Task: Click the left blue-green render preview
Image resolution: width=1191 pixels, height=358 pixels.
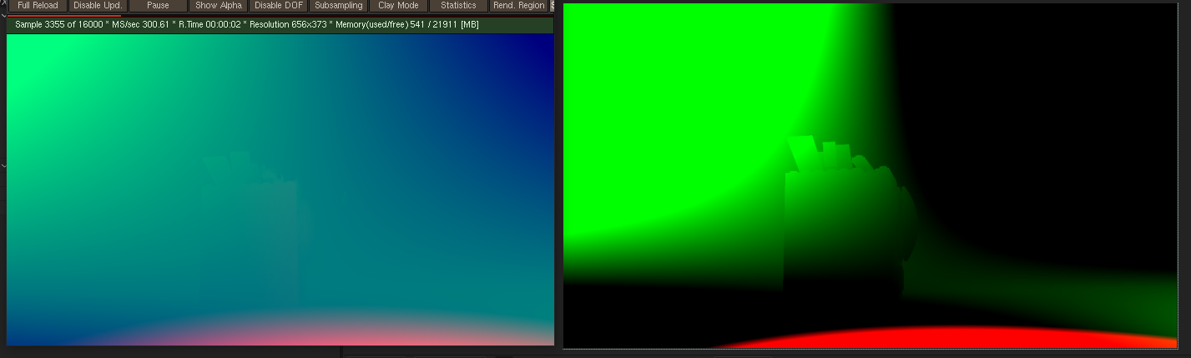Action: [280, 189]
